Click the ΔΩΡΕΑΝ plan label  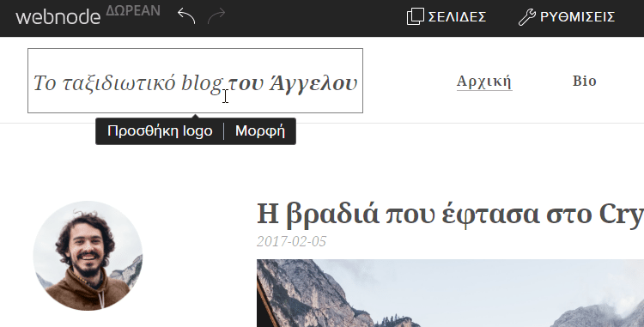pyautogui.click(x=133, y=10)
